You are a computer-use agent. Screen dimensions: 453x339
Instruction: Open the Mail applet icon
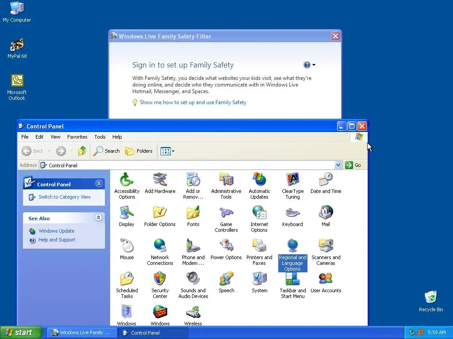tap(326, 216)
